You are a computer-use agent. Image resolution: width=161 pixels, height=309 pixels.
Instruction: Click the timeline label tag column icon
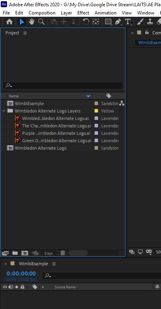(35, 287)
